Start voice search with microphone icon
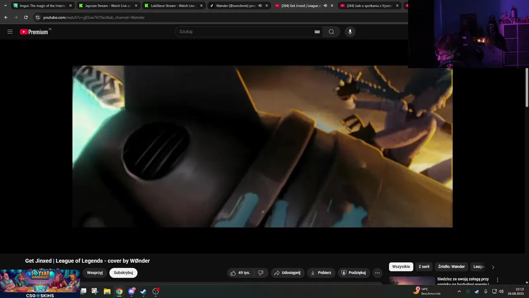 350,32
